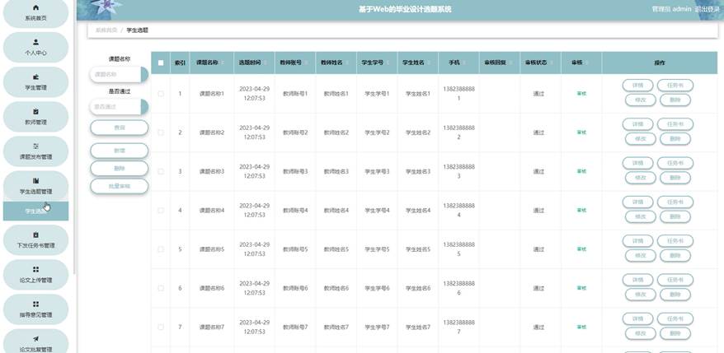Open the 是否通过 filter dropdown

[119, 107]
